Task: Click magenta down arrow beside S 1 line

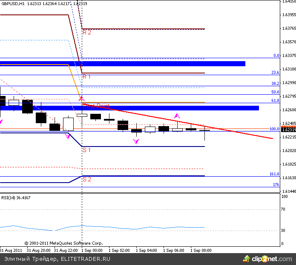Action: pos(68,136)
